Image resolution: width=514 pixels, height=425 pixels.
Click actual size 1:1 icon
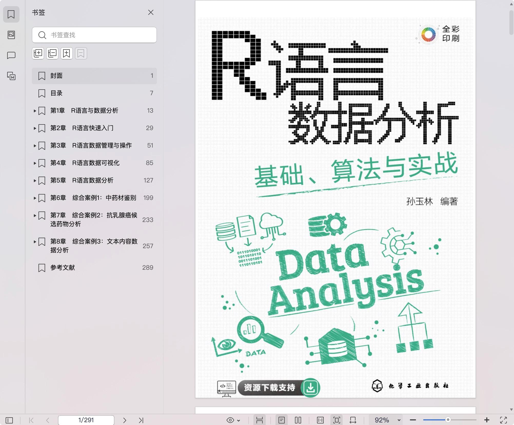320,420
